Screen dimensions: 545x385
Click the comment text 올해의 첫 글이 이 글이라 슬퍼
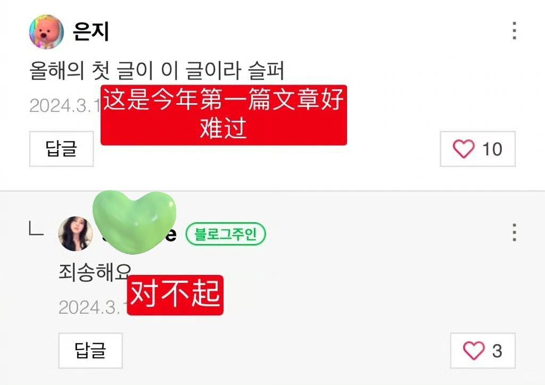[x=157, y=71]
